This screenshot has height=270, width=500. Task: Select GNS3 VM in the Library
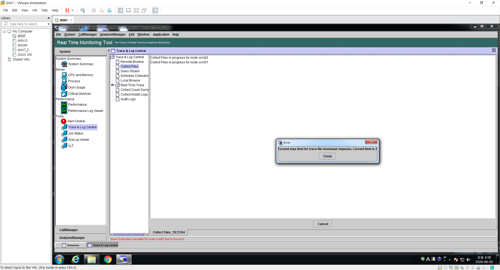pyautogui.click(x=24, y=55)
